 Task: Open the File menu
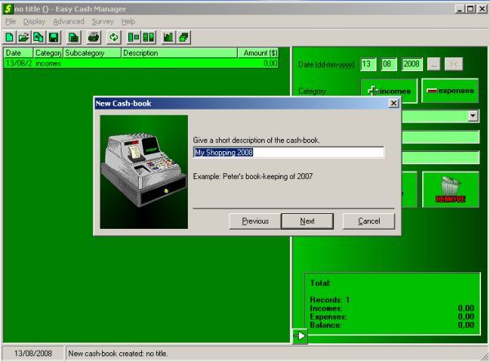[11, 21]
